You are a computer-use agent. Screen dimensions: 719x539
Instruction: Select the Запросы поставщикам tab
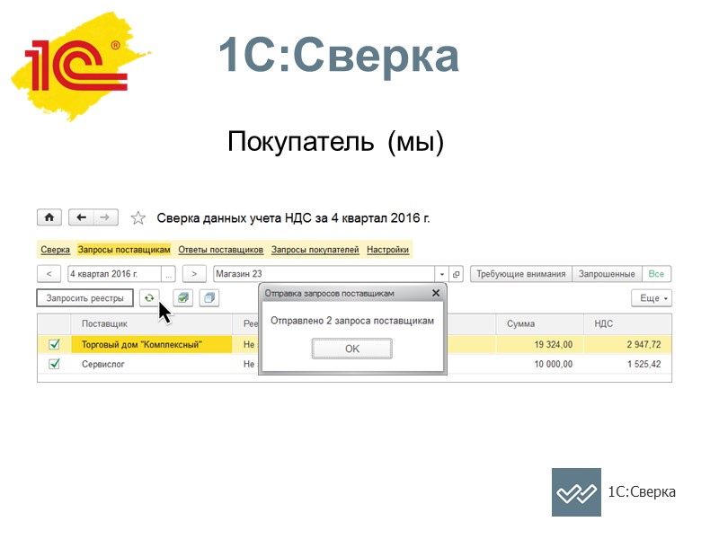[124, 250]
